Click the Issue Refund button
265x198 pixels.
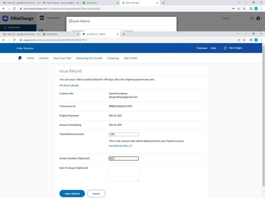pyautogui.click(x=72, y=193)
